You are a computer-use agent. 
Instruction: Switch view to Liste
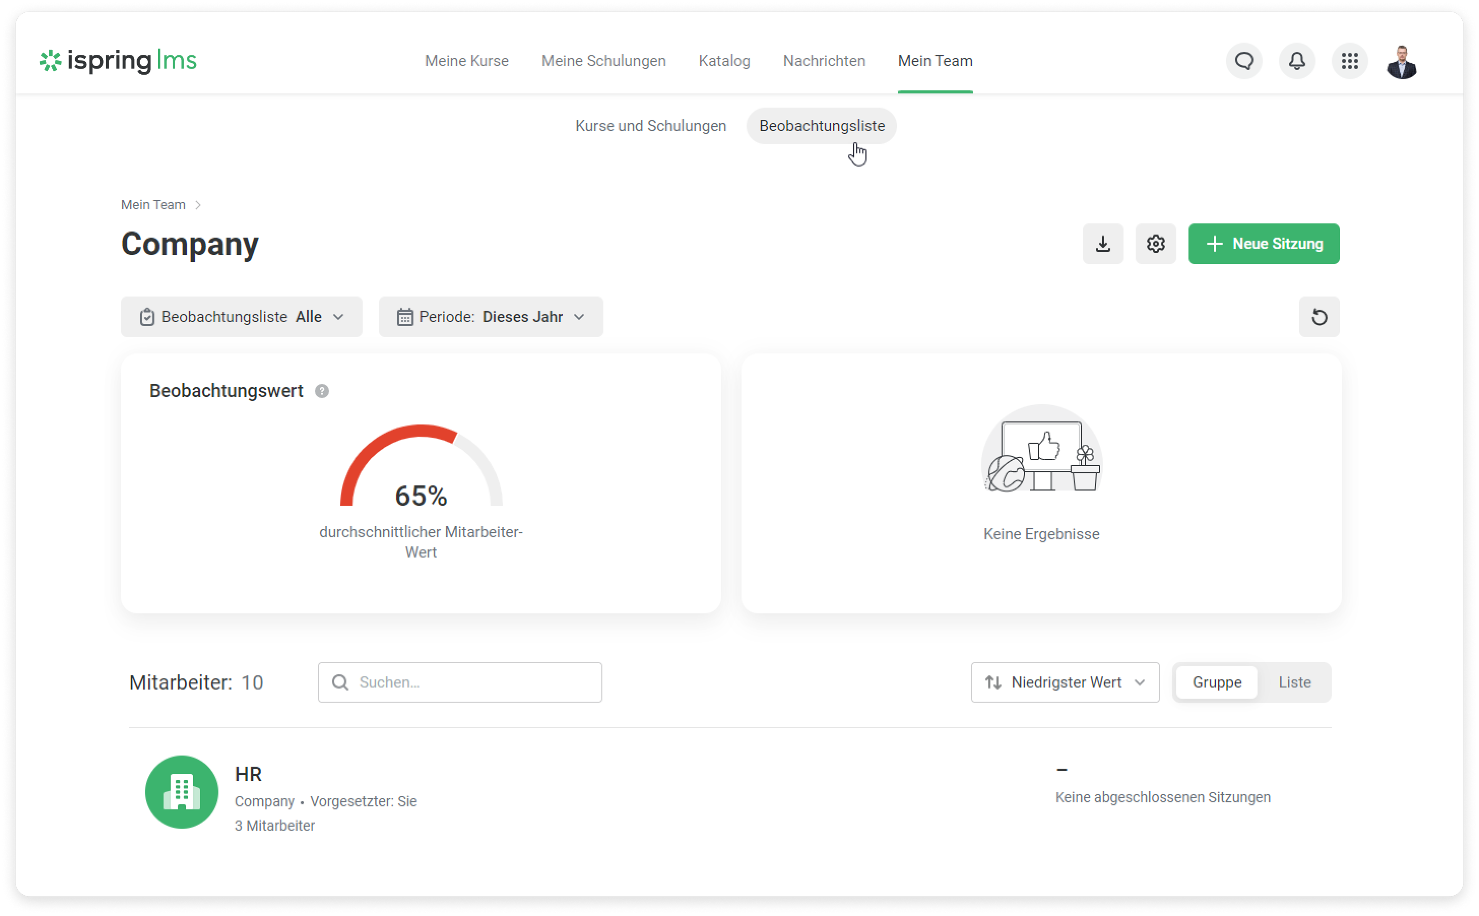[x=1294, y=683]
